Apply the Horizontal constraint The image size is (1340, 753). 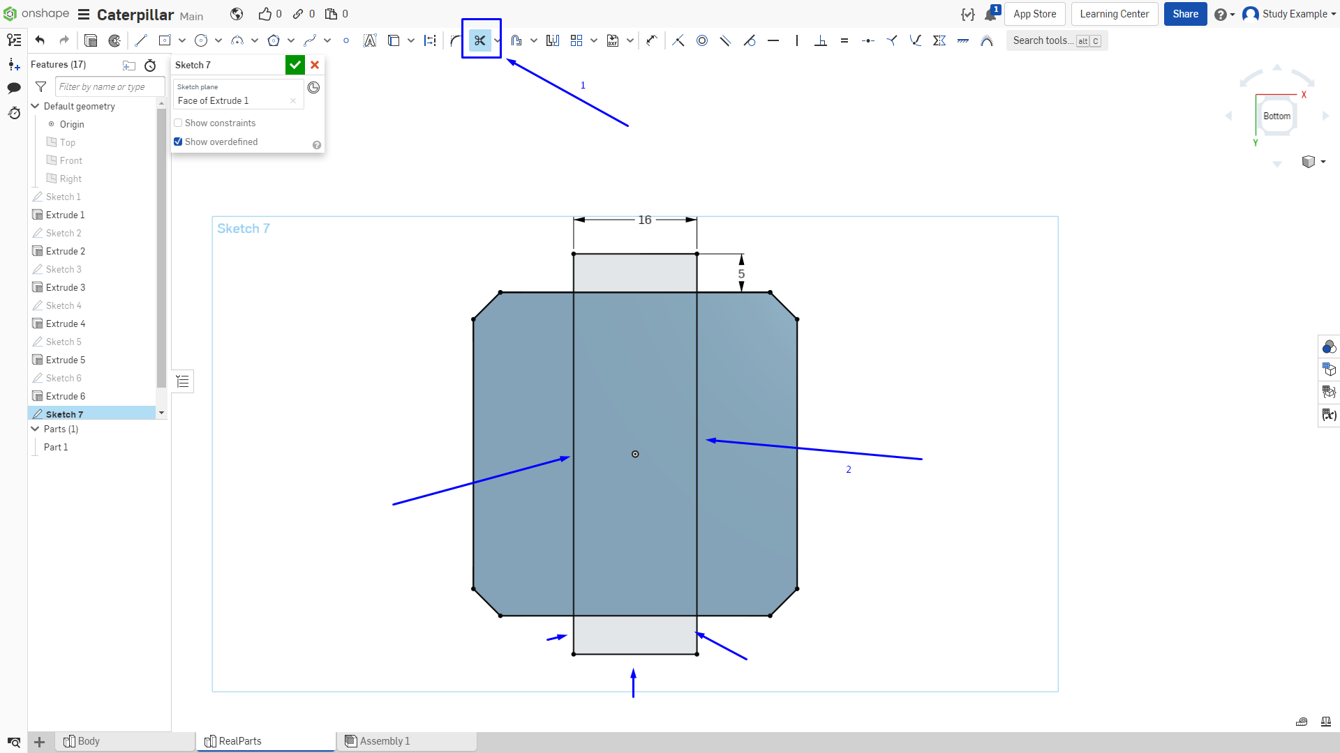click(x=773, y=40)
